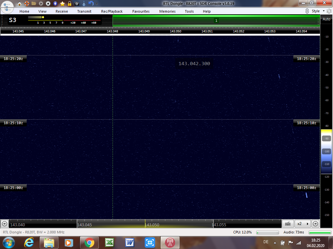The height and width of the screenshot is (249, 333).
Task: Open Excel from the taskbar
Action: 109,243
